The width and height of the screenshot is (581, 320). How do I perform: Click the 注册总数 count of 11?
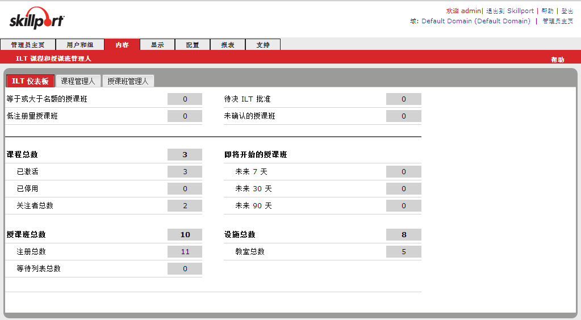pyautogui.click(x=185, y=251)
